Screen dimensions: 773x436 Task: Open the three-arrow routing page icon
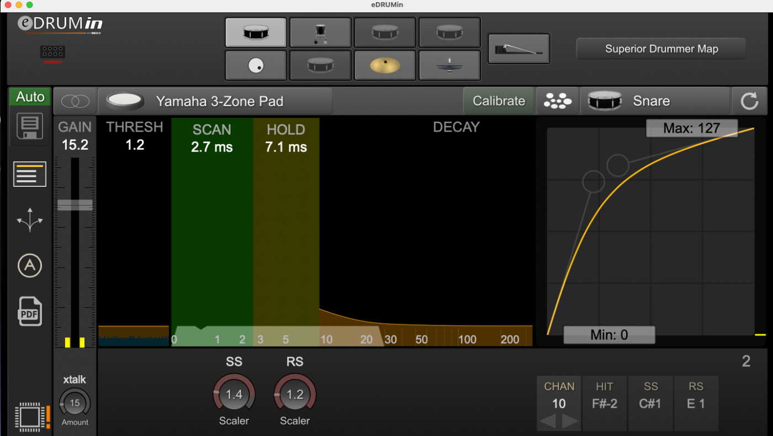[30, 219]
